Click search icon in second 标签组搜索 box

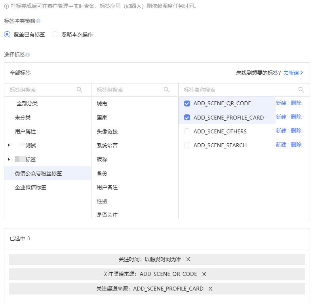167,90
